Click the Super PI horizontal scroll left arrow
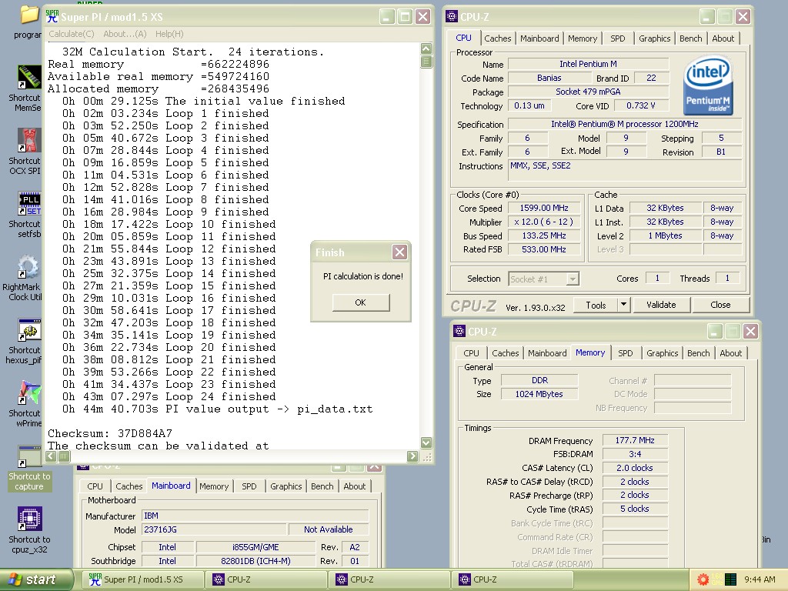This screenshot has height=591, width=788. point(51,456)
